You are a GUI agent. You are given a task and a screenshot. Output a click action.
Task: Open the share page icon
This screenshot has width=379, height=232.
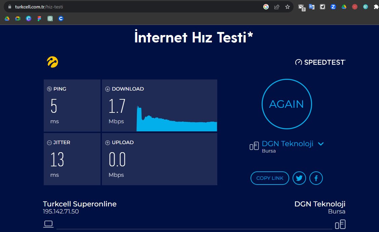pyautogui.click(x=277, y=7)
